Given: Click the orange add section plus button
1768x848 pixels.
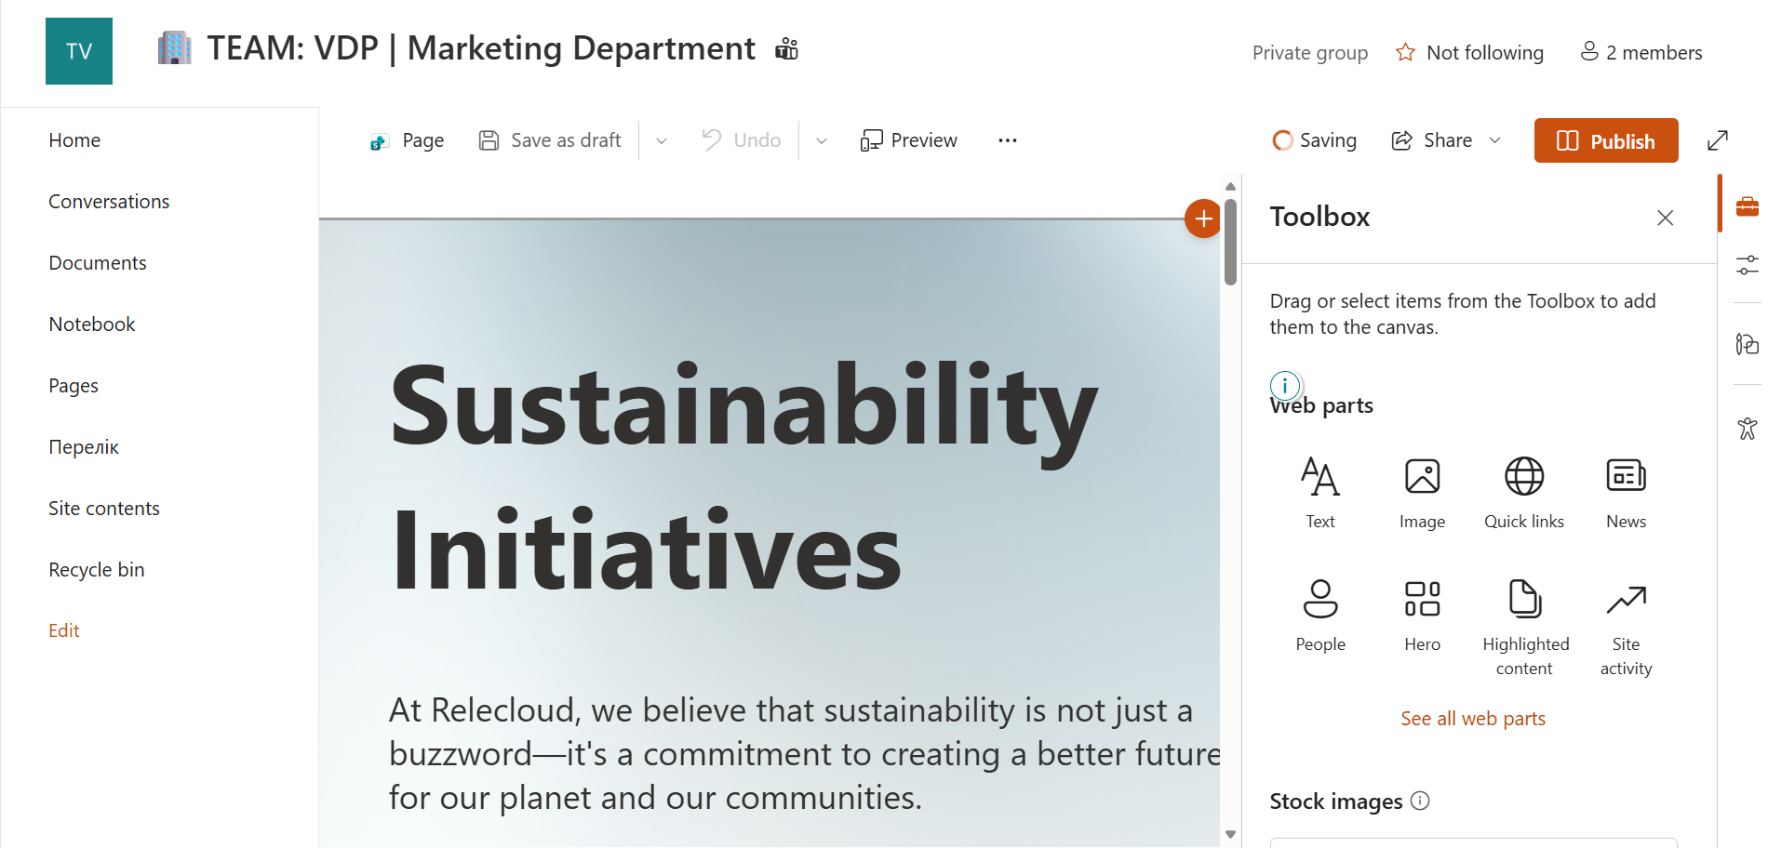Looking at the screenshot, I should point(1203,219).
